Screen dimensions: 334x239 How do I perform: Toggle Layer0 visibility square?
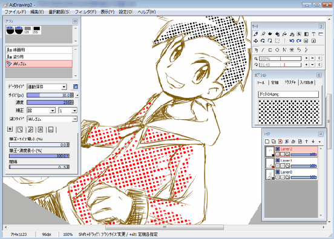pyautogui.click(x=278, y=172)
